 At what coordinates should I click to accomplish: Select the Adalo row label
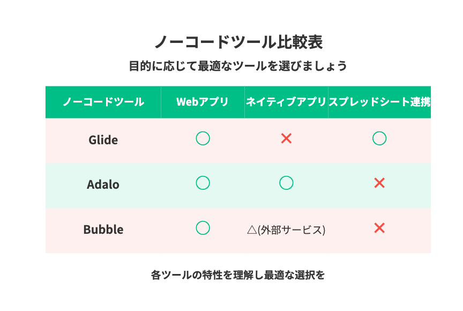click(103, 184)
